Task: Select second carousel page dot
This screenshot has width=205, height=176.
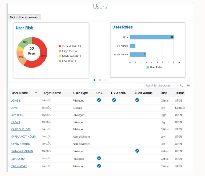Action: [x=100, y=80]
